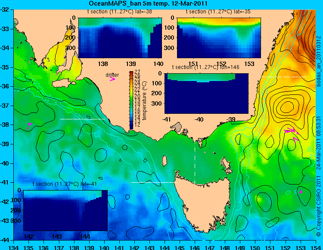Click the white dashed lat=-41 section line west of Tasmania
The image size is (323, 250).
click(154, 182)
